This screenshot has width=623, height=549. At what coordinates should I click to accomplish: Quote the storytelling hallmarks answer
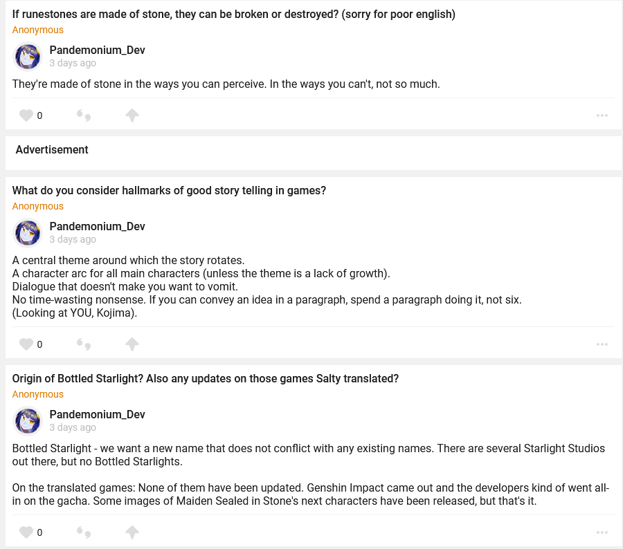tap(83, 344)
